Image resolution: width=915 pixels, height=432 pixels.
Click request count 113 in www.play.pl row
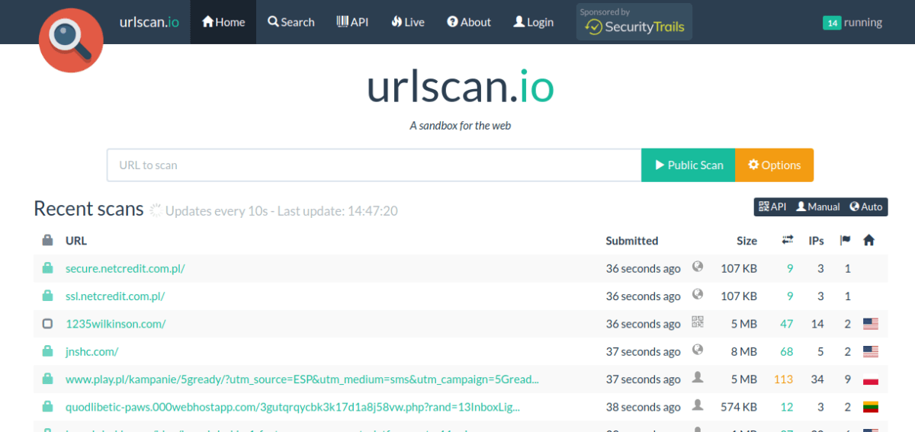[x=784, y=379]
